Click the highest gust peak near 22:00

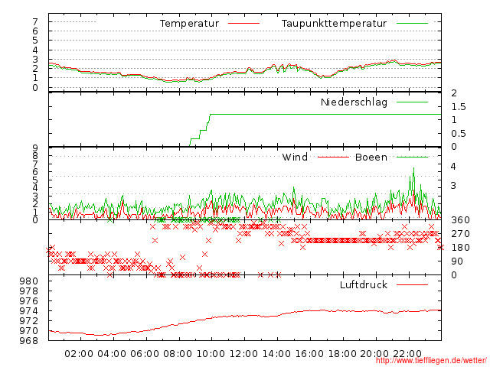413,168
